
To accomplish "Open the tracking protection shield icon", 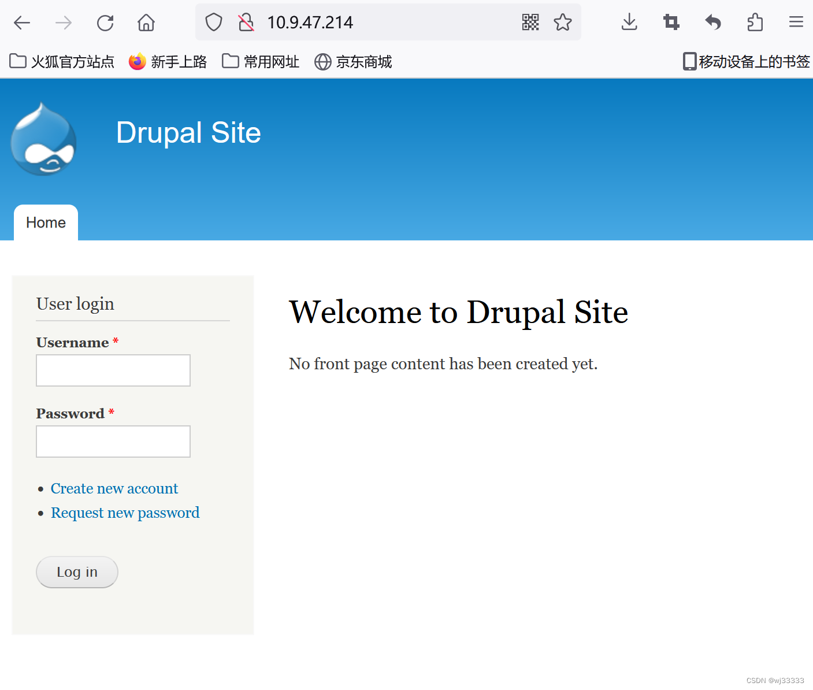I will [x=213, y=21].
